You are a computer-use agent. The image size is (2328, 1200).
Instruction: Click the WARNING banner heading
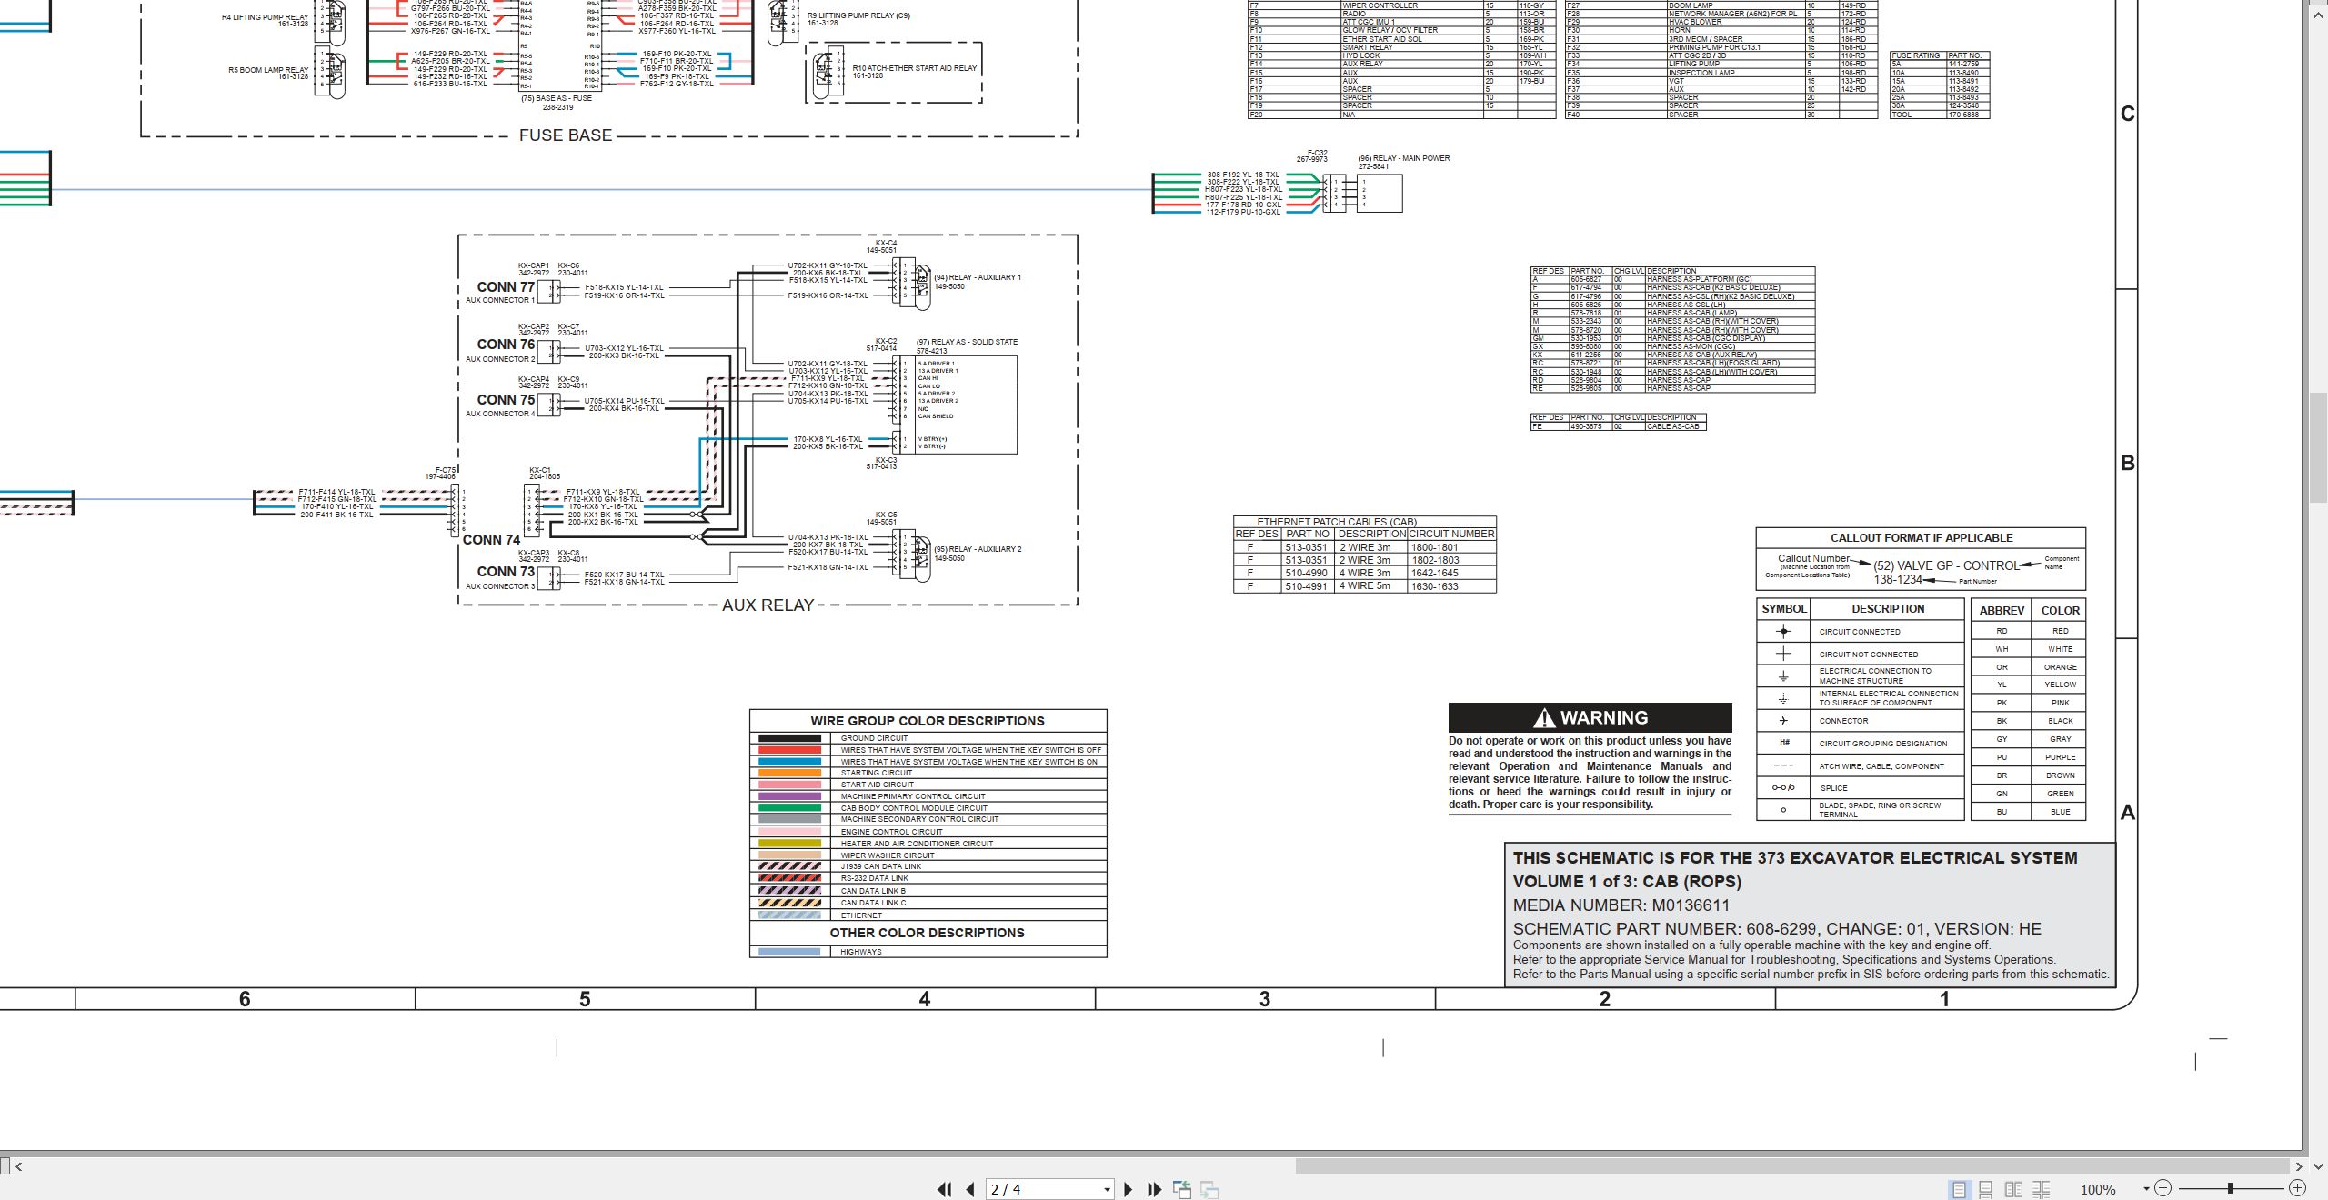coord(1590,717)
